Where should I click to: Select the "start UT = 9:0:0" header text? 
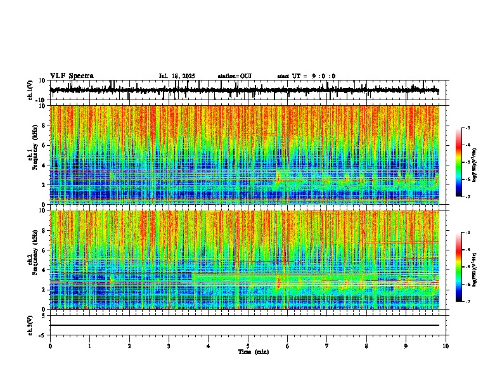[x=306, y=76]
